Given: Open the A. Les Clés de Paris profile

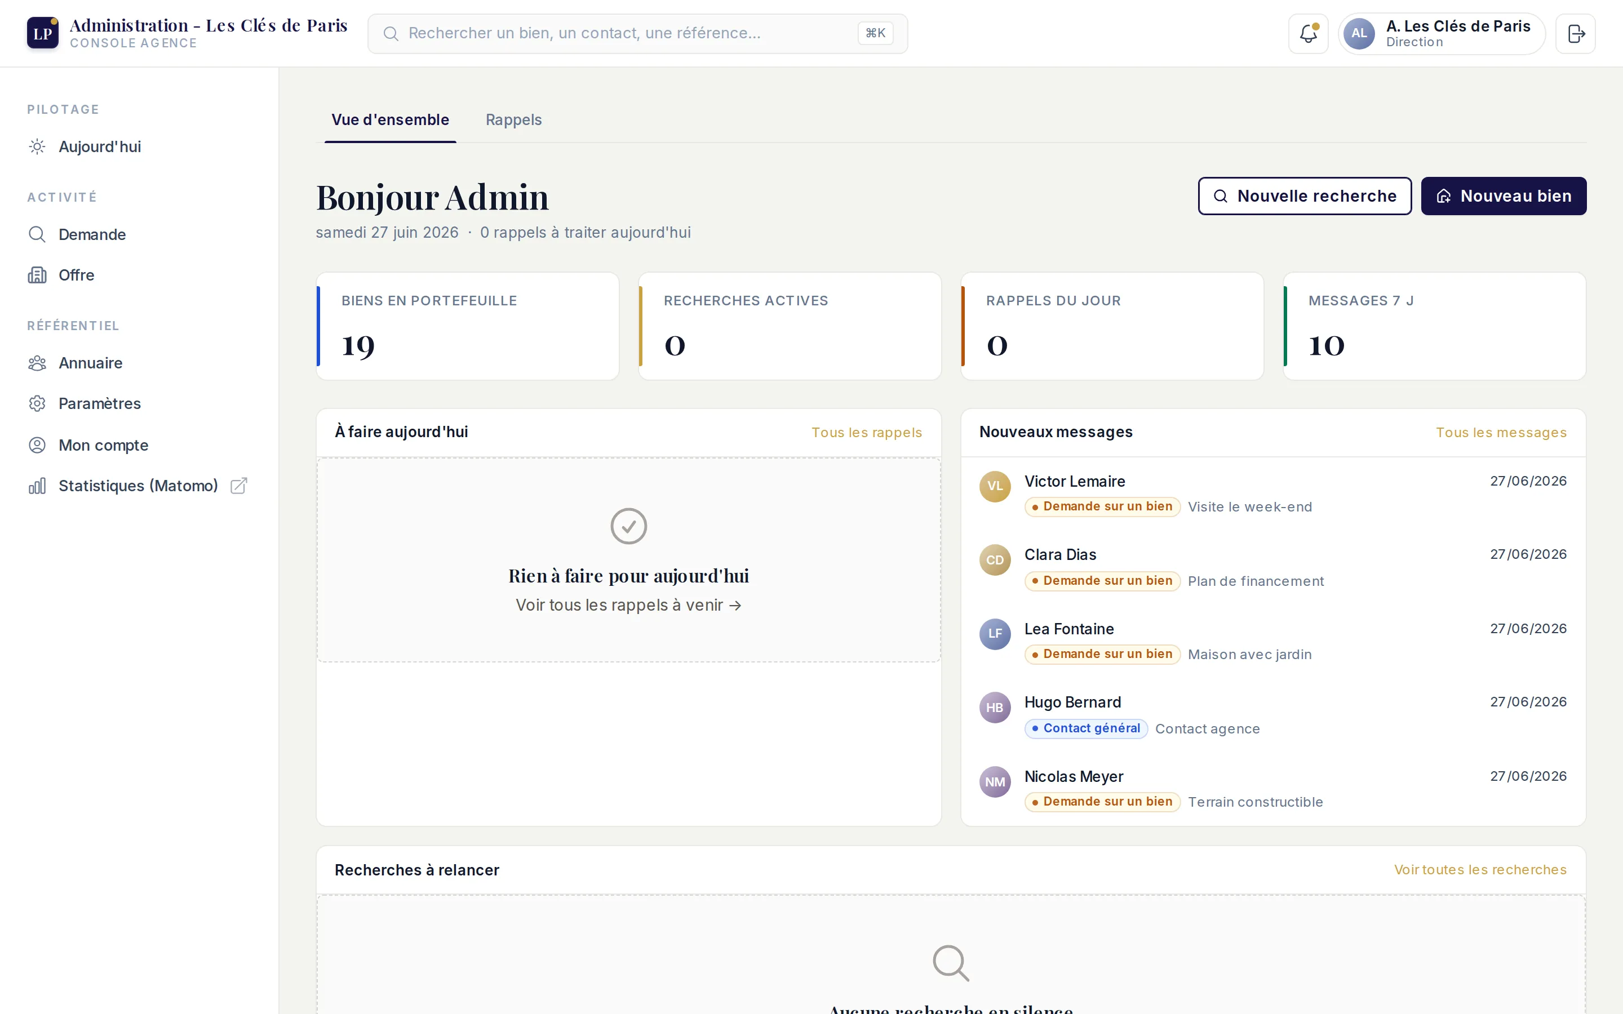Looking at the screenshot, I should pyautogui.click(x=1441, y=34).
